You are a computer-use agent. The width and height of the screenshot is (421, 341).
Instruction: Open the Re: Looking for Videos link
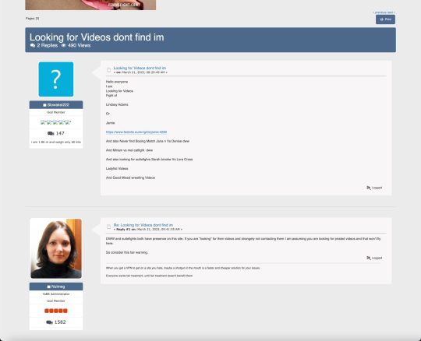(143, 225)
